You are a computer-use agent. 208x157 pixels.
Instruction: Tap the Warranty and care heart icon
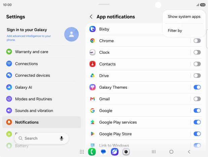pos(9,52)
